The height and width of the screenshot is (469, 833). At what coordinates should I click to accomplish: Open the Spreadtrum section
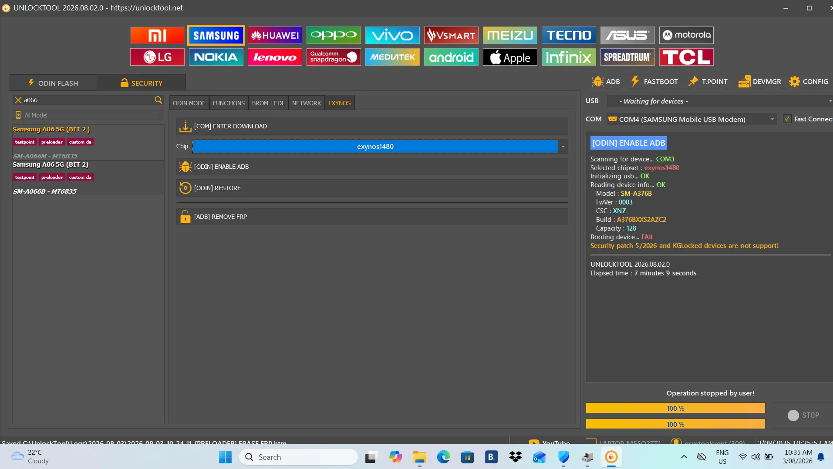tap(627, 57)
